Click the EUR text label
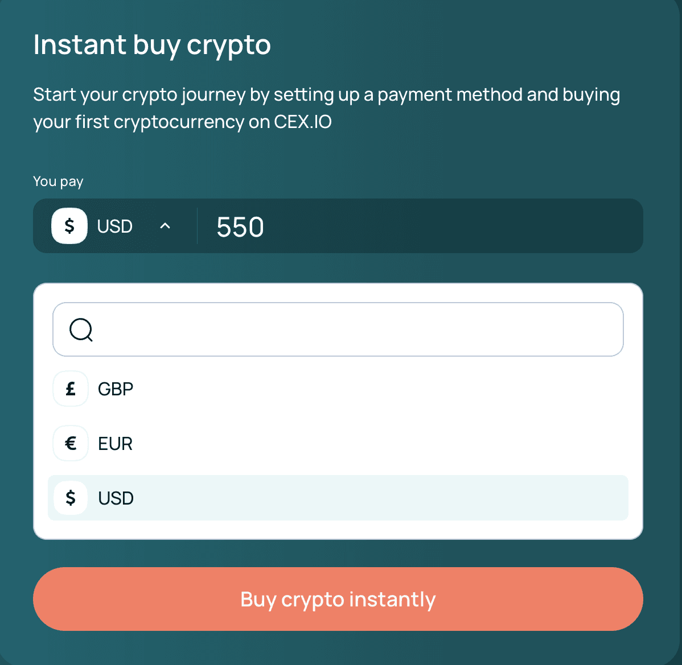This screenshot has height=665, width=682. [115, 444]
